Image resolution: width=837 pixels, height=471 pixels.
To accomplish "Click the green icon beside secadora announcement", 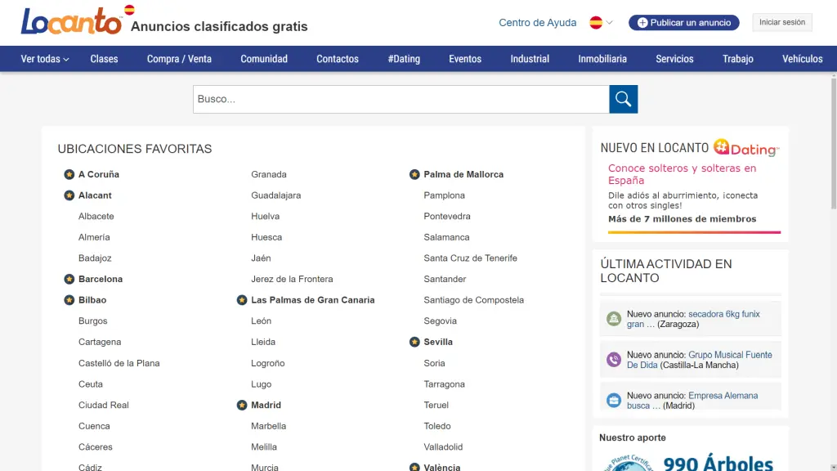I will (614, 319).
